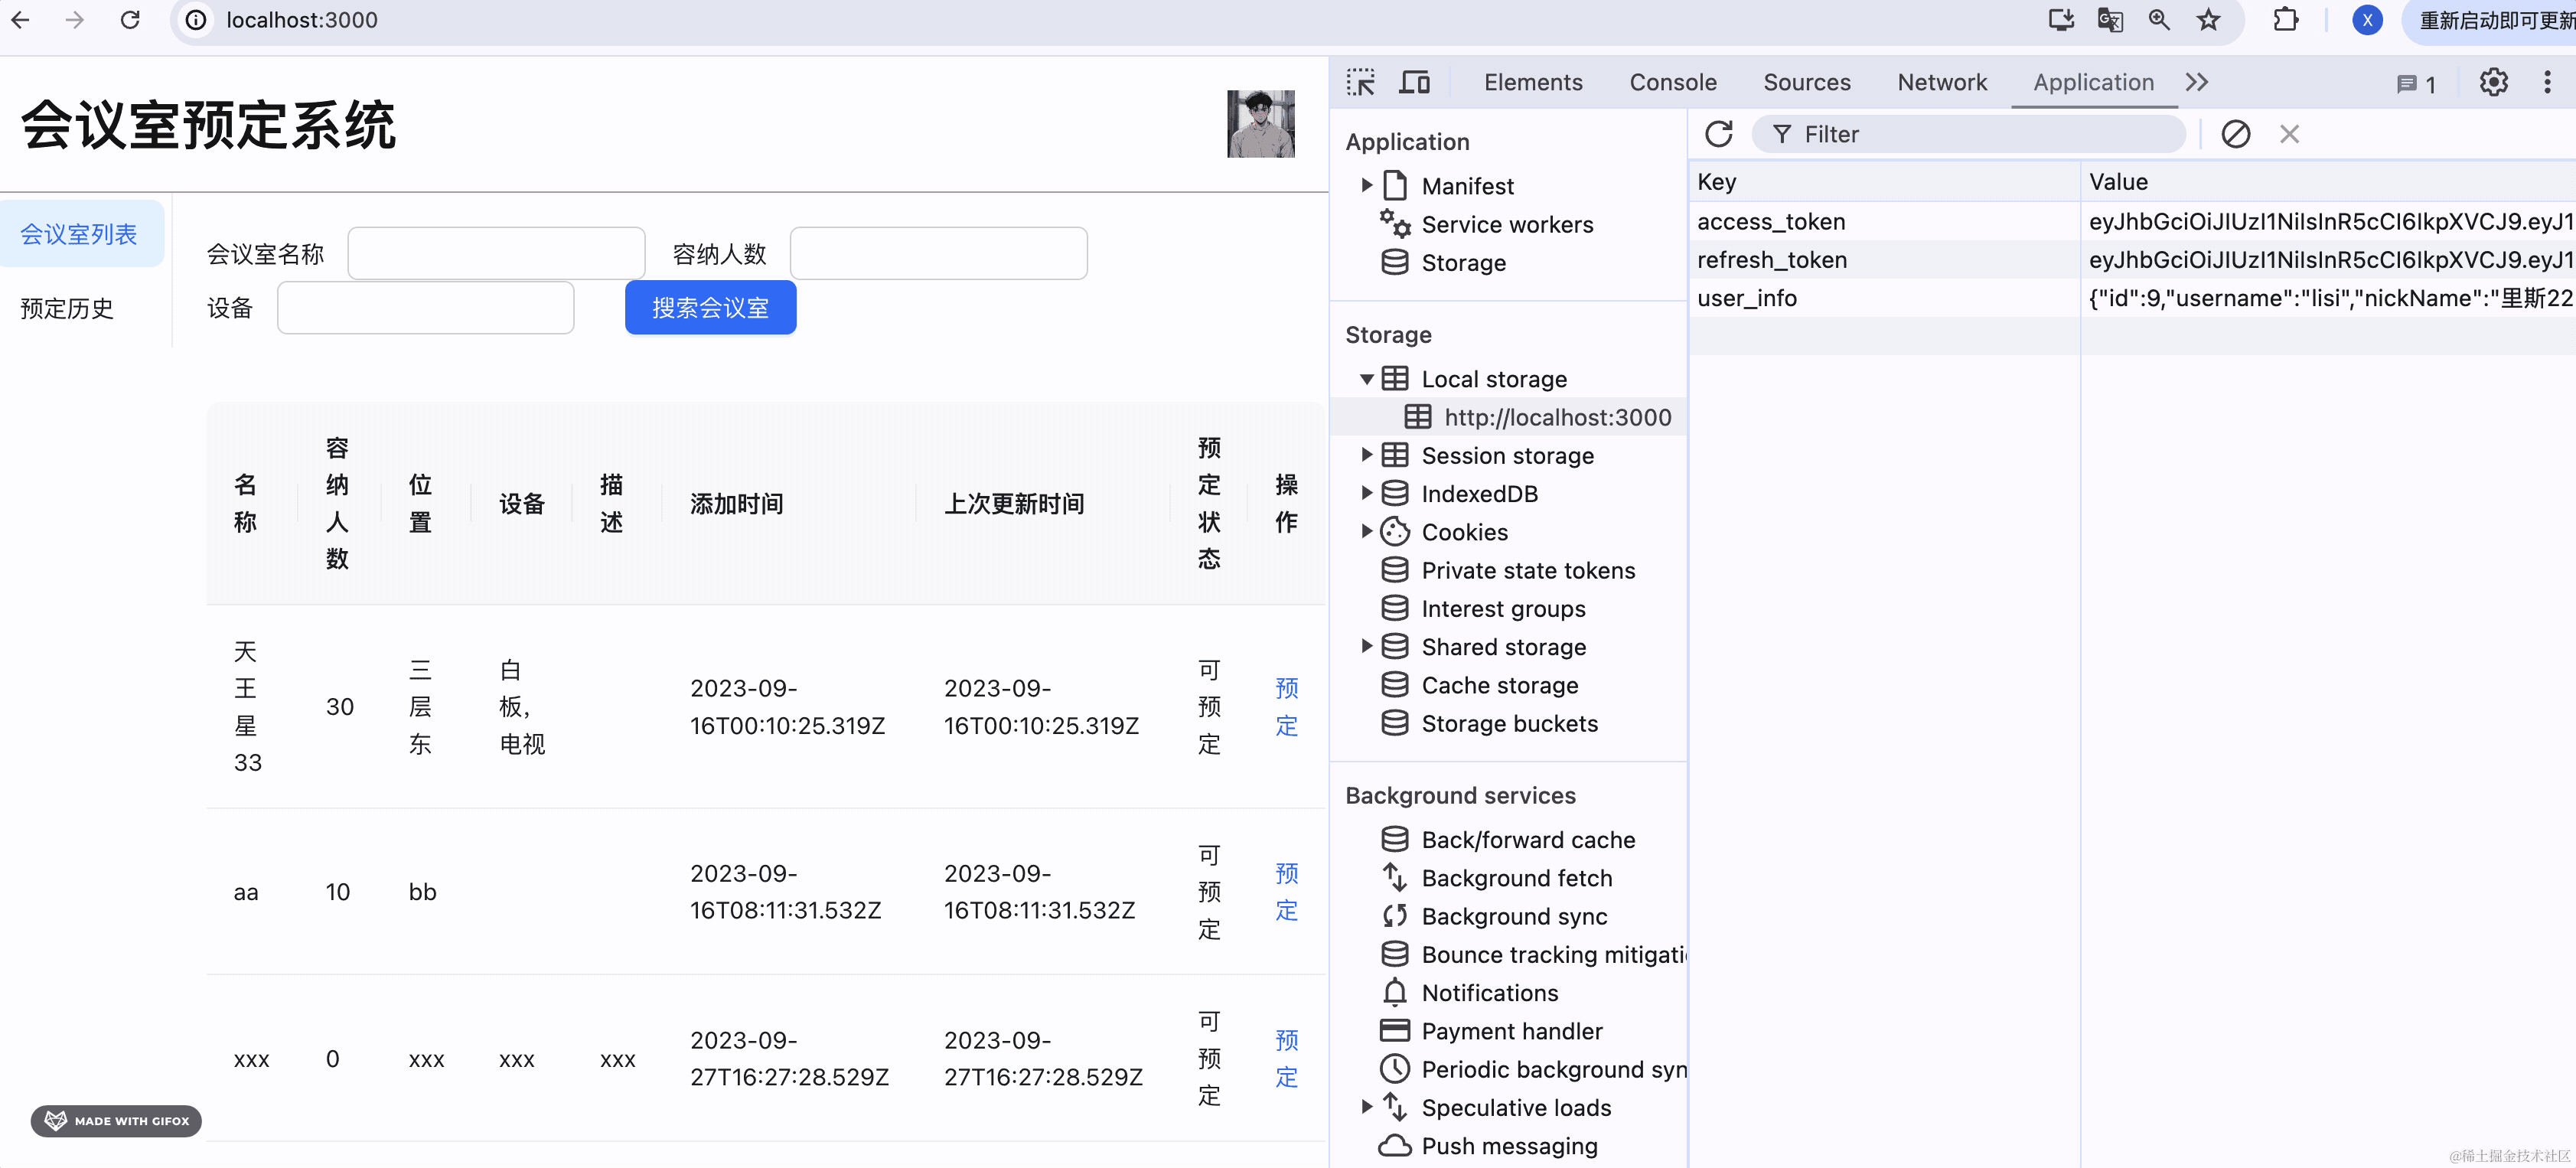Click user avatar thumbnail in header

(x=1260, y=124)
